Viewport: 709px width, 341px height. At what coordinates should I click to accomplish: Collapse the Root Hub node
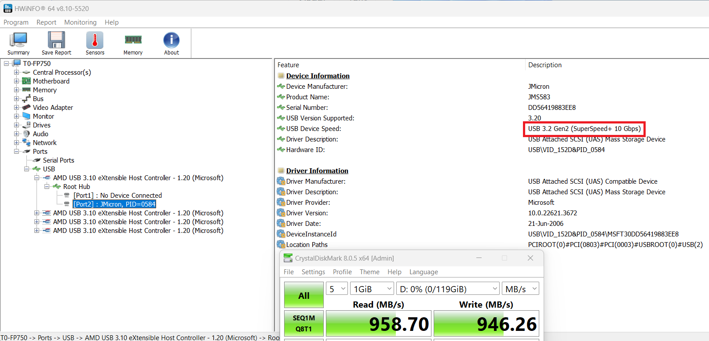tap(47, 186)
